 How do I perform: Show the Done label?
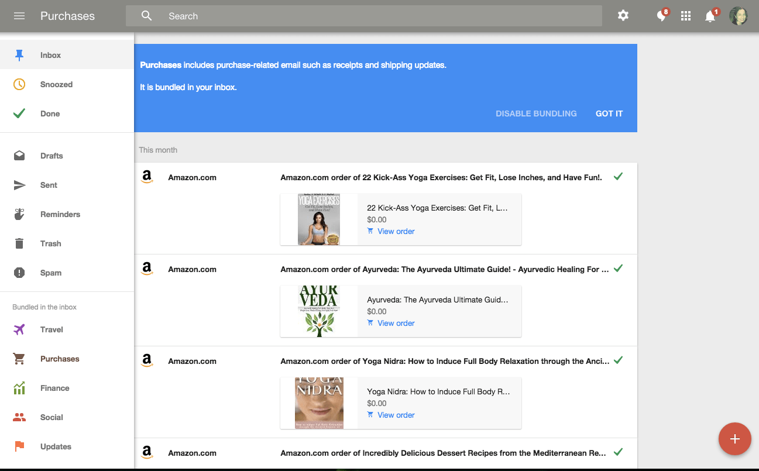50,114
